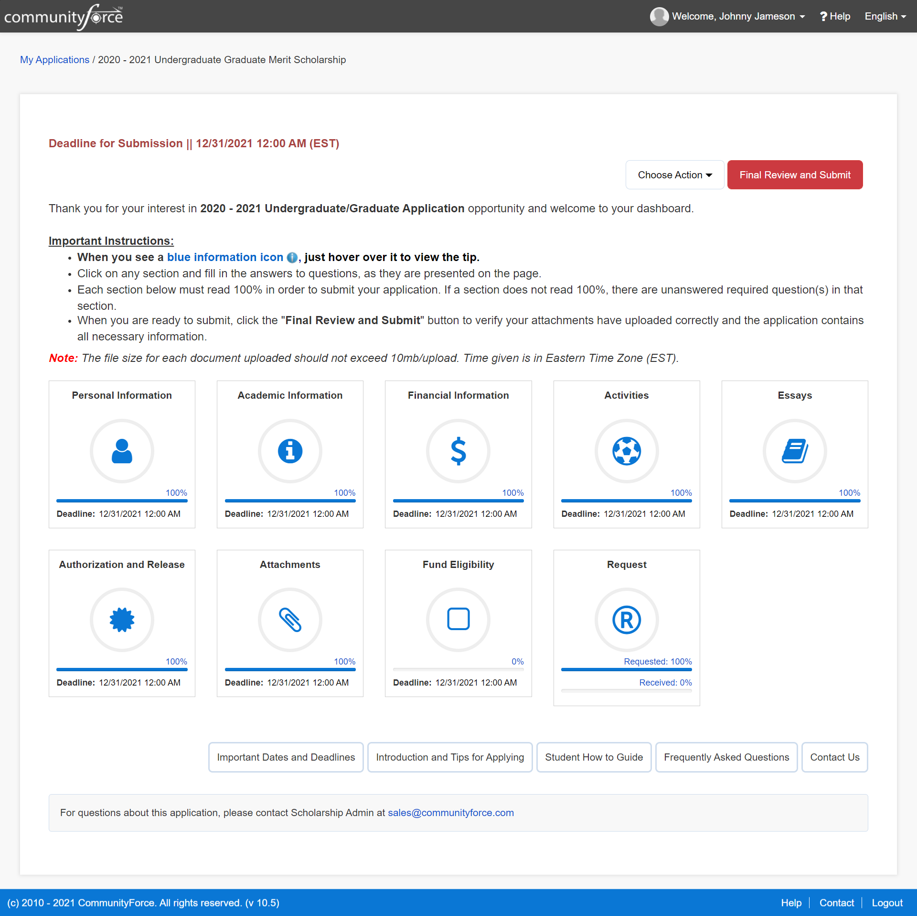917x916 pixels.
Task: Click the blue information tip icon
Action: tap(292, 258)
